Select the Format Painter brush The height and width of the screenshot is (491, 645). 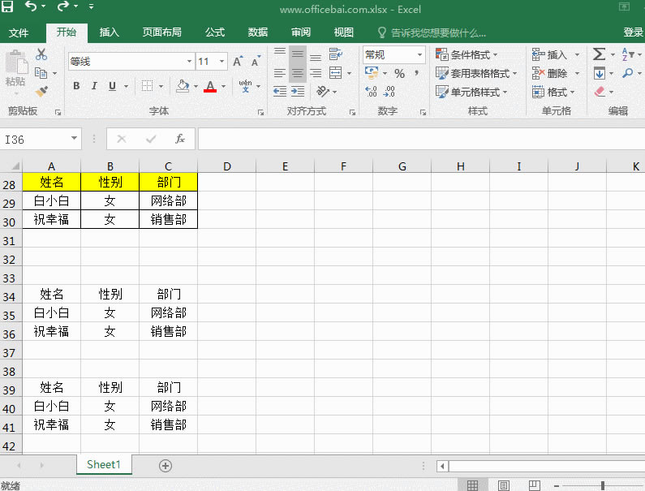[x=41, y=92]
